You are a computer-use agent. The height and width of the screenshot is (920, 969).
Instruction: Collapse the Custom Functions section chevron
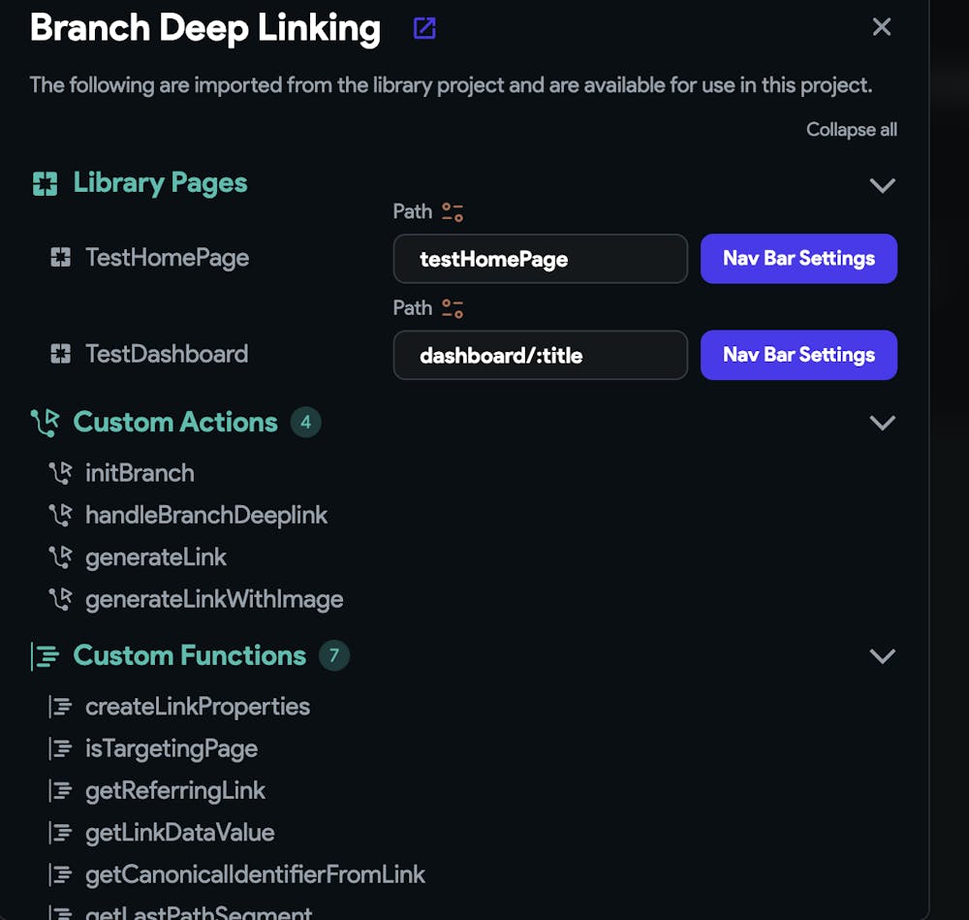coord(882,656)
